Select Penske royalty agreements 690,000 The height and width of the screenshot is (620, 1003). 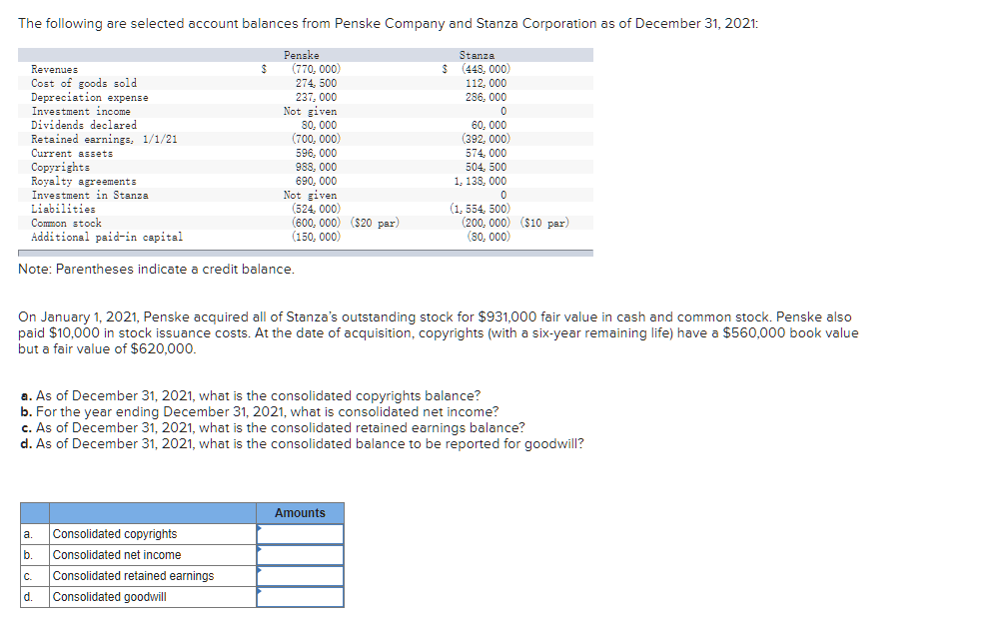[316, 182]
